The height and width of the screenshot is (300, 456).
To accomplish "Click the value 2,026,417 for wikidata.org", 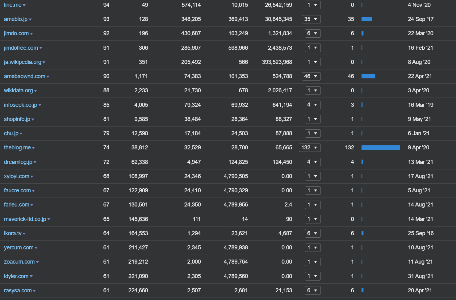I will (x=280, y=90).
